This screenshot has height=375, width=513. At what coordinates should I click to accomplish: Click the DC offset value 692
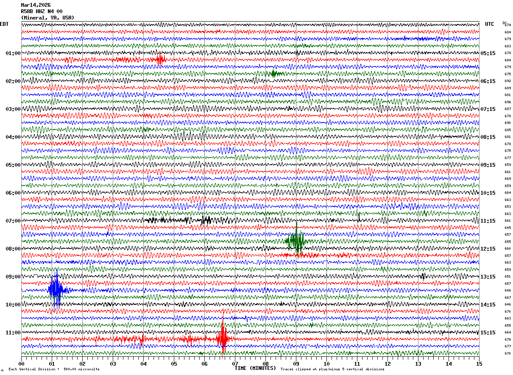click(x=507, y=81)
